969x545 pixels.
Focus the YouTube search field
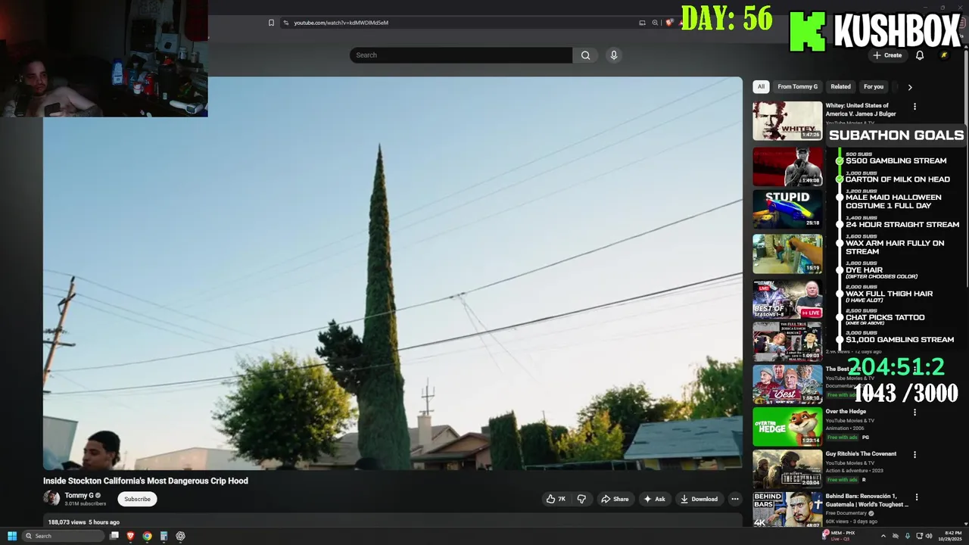point(460,55)
